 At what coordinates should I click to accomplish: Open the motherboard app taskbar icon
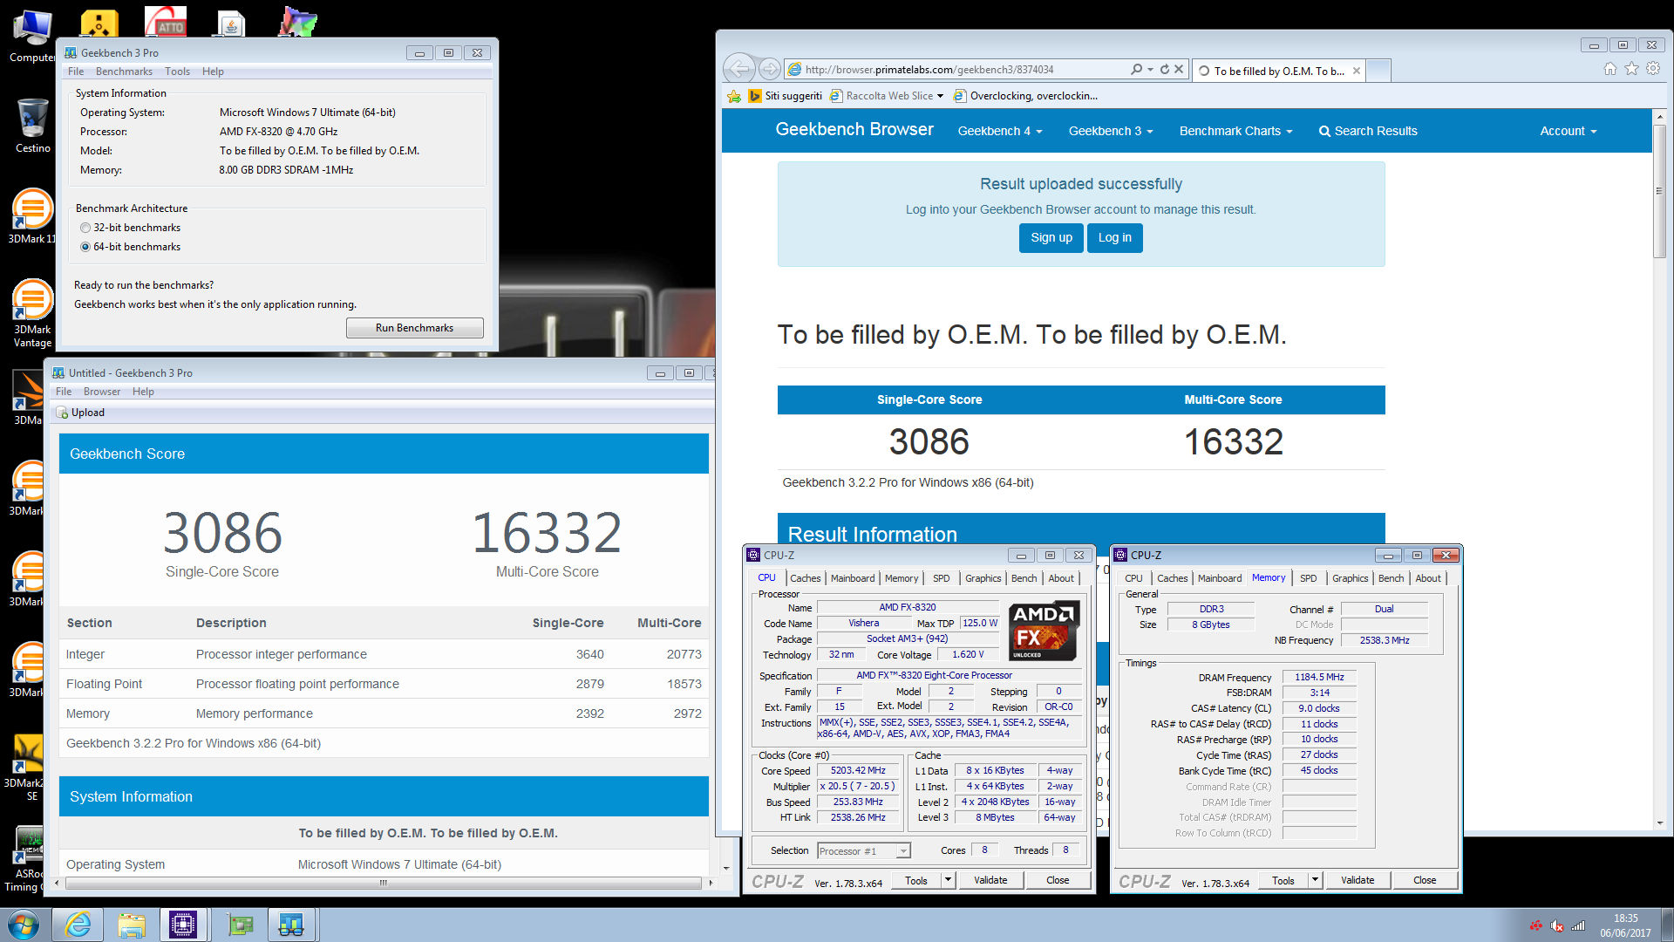tap(239, 925)
